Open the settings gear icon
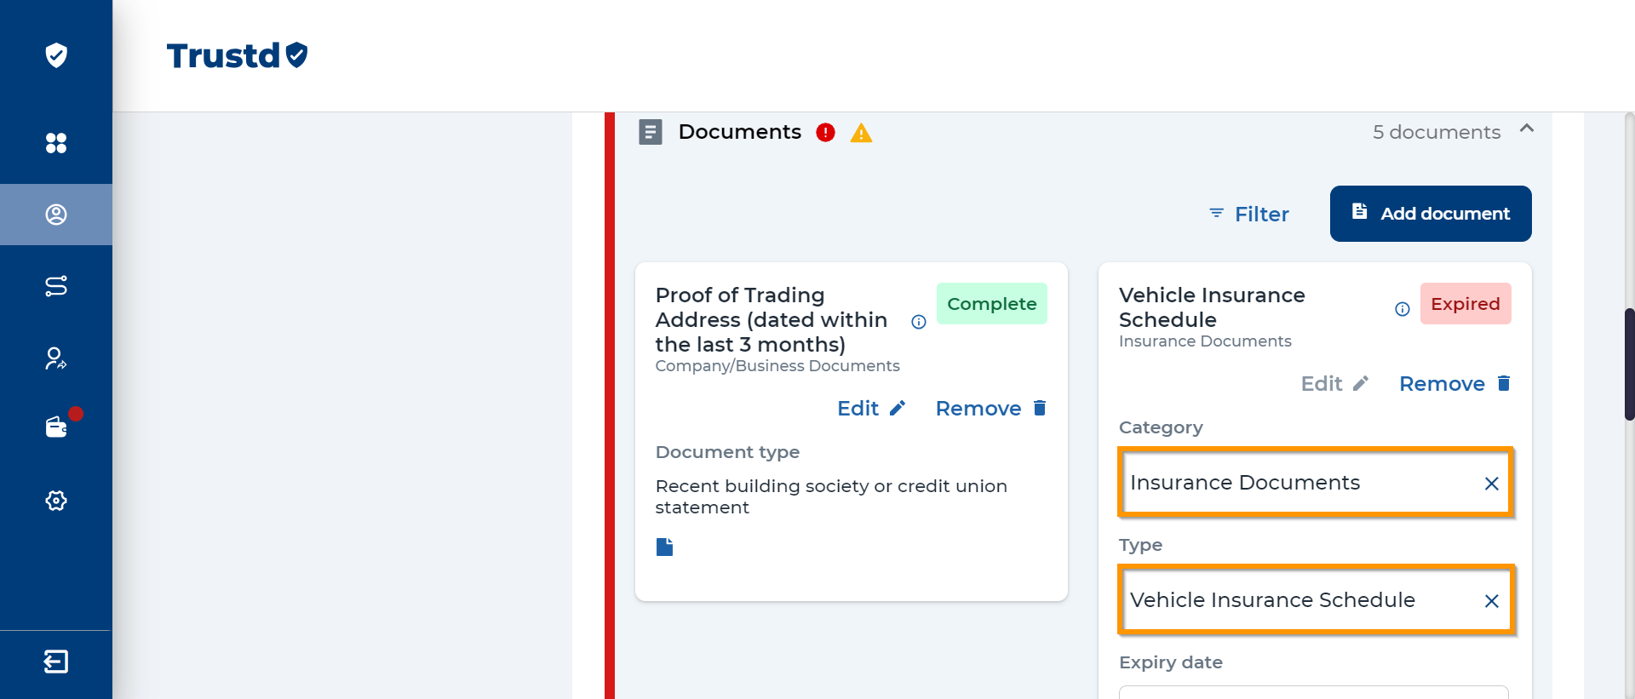The image size is (1635, 699). (56, 501)
